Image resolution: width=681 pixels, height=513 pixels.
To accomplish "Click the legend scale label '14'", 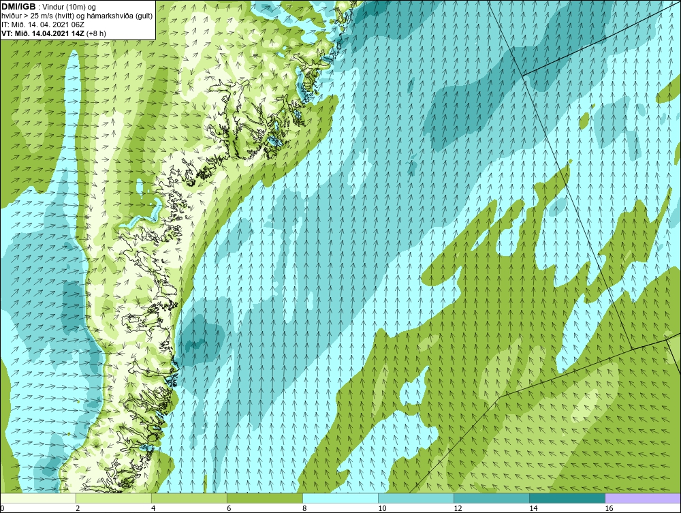I will click(533, 508).
